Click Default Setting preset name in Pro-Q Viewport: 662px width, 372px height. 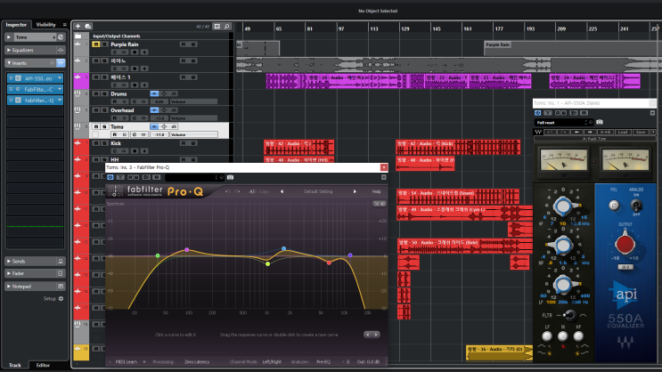[x=318, y=191]
